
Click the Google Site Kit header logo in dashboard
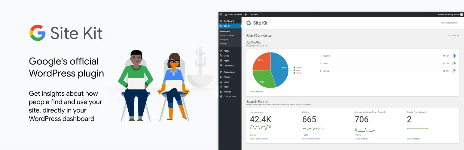tap(257, 23)
